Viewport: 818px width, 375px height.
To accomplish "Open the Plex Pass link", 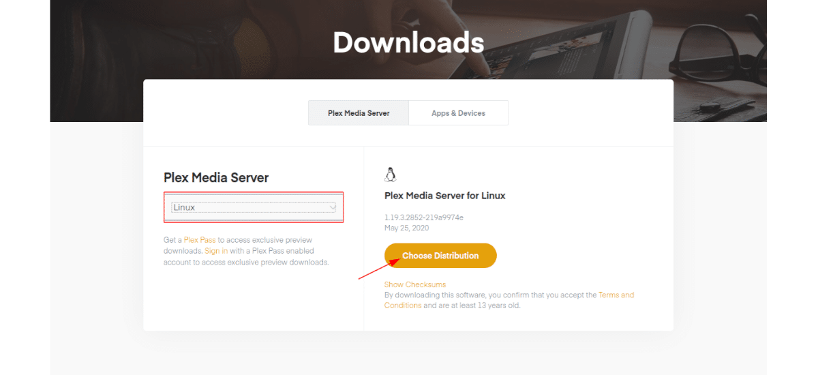I will click(200, 240).
